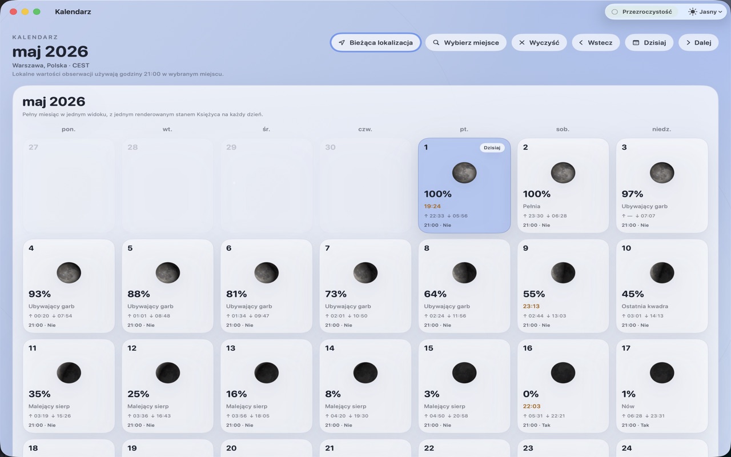Click the crescent moon image on May 15
The height and width of the screenshot is (457, 731).
[464, 372]
